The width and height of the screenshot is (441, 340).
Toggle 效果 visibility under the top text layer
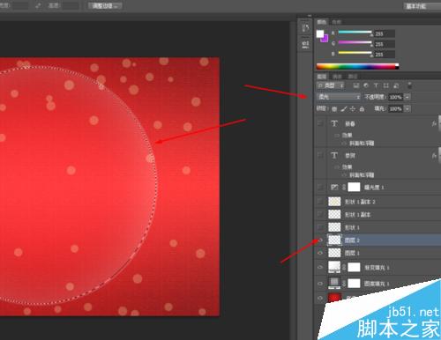coord(337,135)
